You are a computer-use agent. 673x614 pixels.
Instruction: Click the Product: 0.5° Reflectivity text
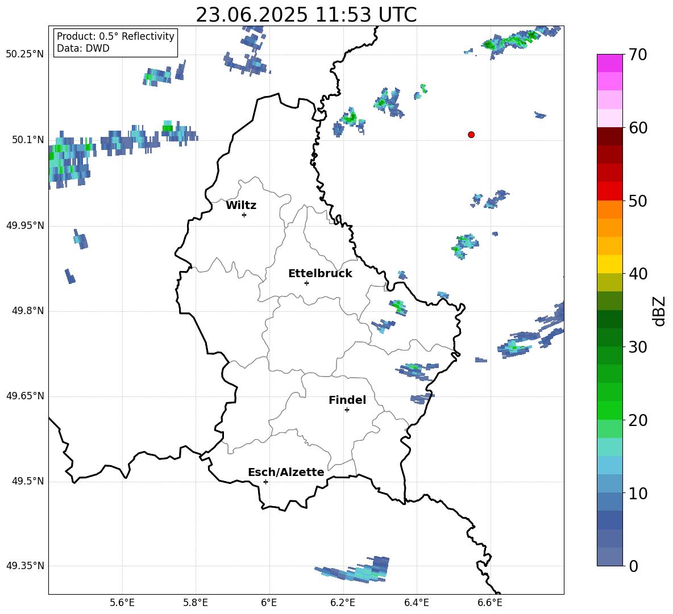(115, 36)
